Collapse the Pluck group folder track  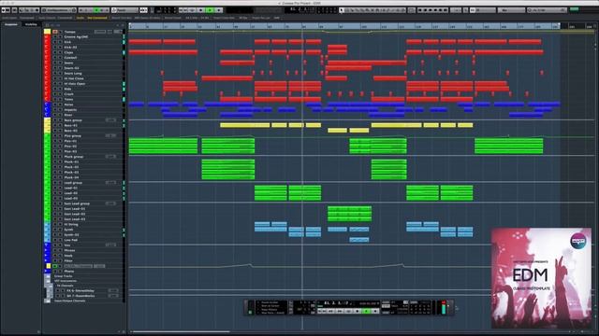coord(48,157)
